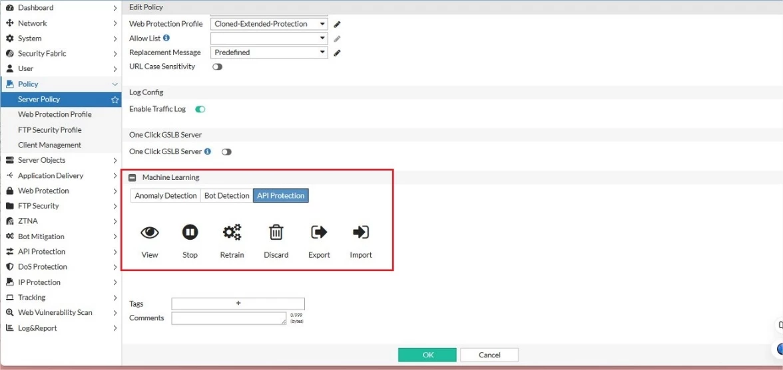
Task: Collapse the Machine Learning section
Action: point(132,177)
